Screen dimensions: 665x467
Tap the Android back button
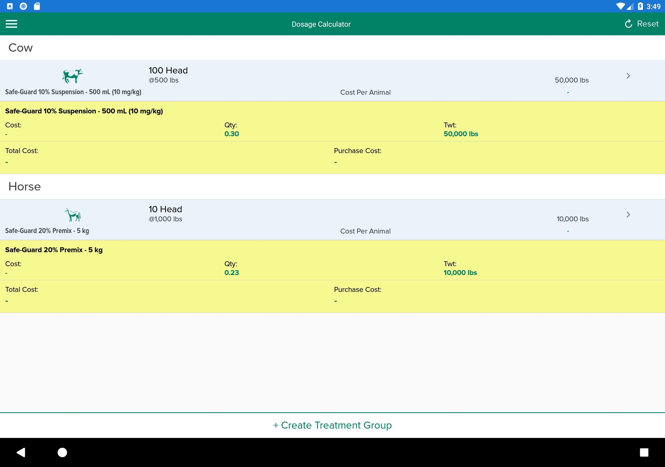click(x=21, y=452)
